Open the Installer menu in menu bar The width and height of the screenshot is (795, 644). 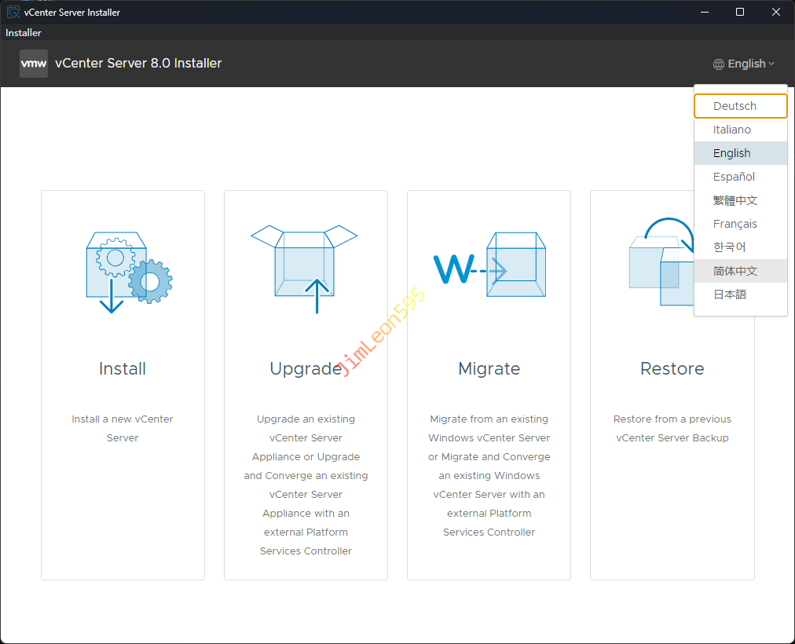pyautogui.click(x=24, y=33)
